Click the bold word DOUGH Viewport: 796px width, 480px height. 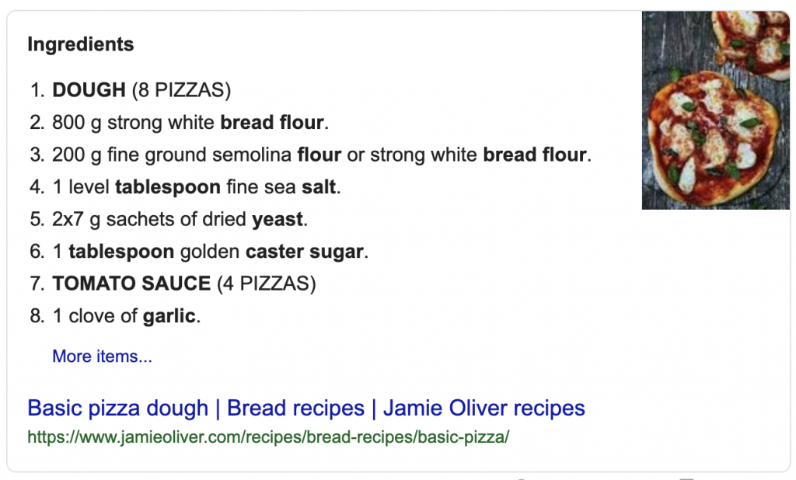(89, 90)
